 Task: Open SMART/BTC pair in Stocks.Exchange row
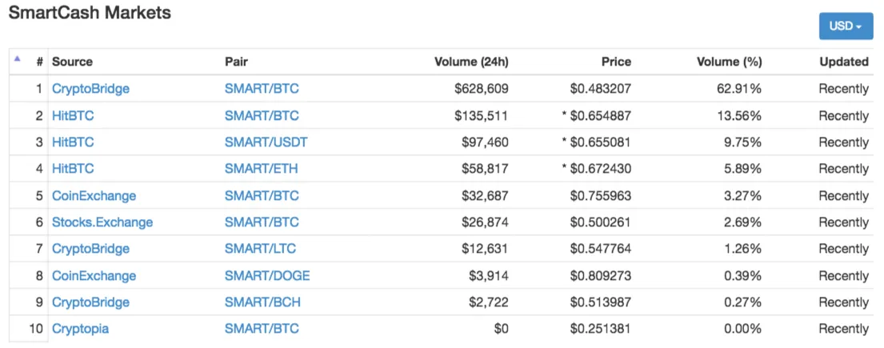(x=262, y=222)
